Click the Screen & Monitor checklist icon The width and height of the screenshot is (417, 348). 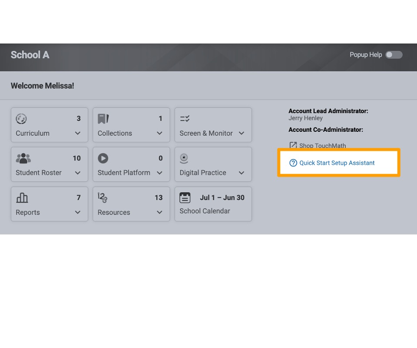[x=185, y=119]
